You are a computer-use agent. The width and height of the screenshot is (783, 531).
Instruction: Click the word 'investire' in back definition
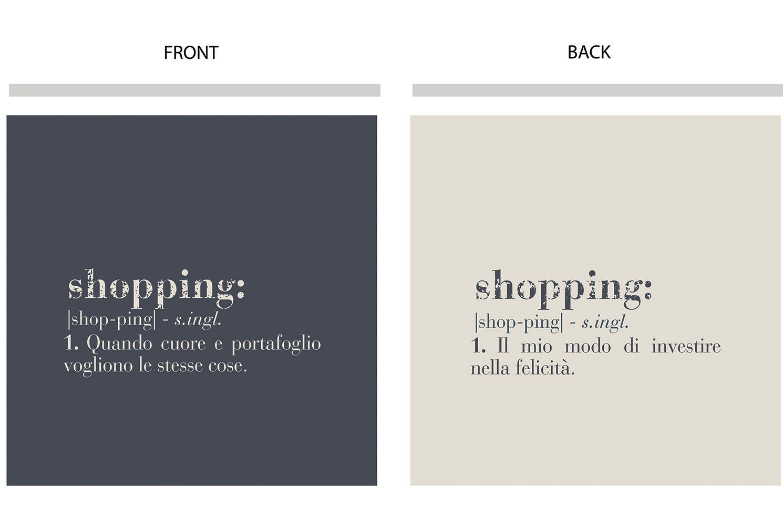pos(686,347)
